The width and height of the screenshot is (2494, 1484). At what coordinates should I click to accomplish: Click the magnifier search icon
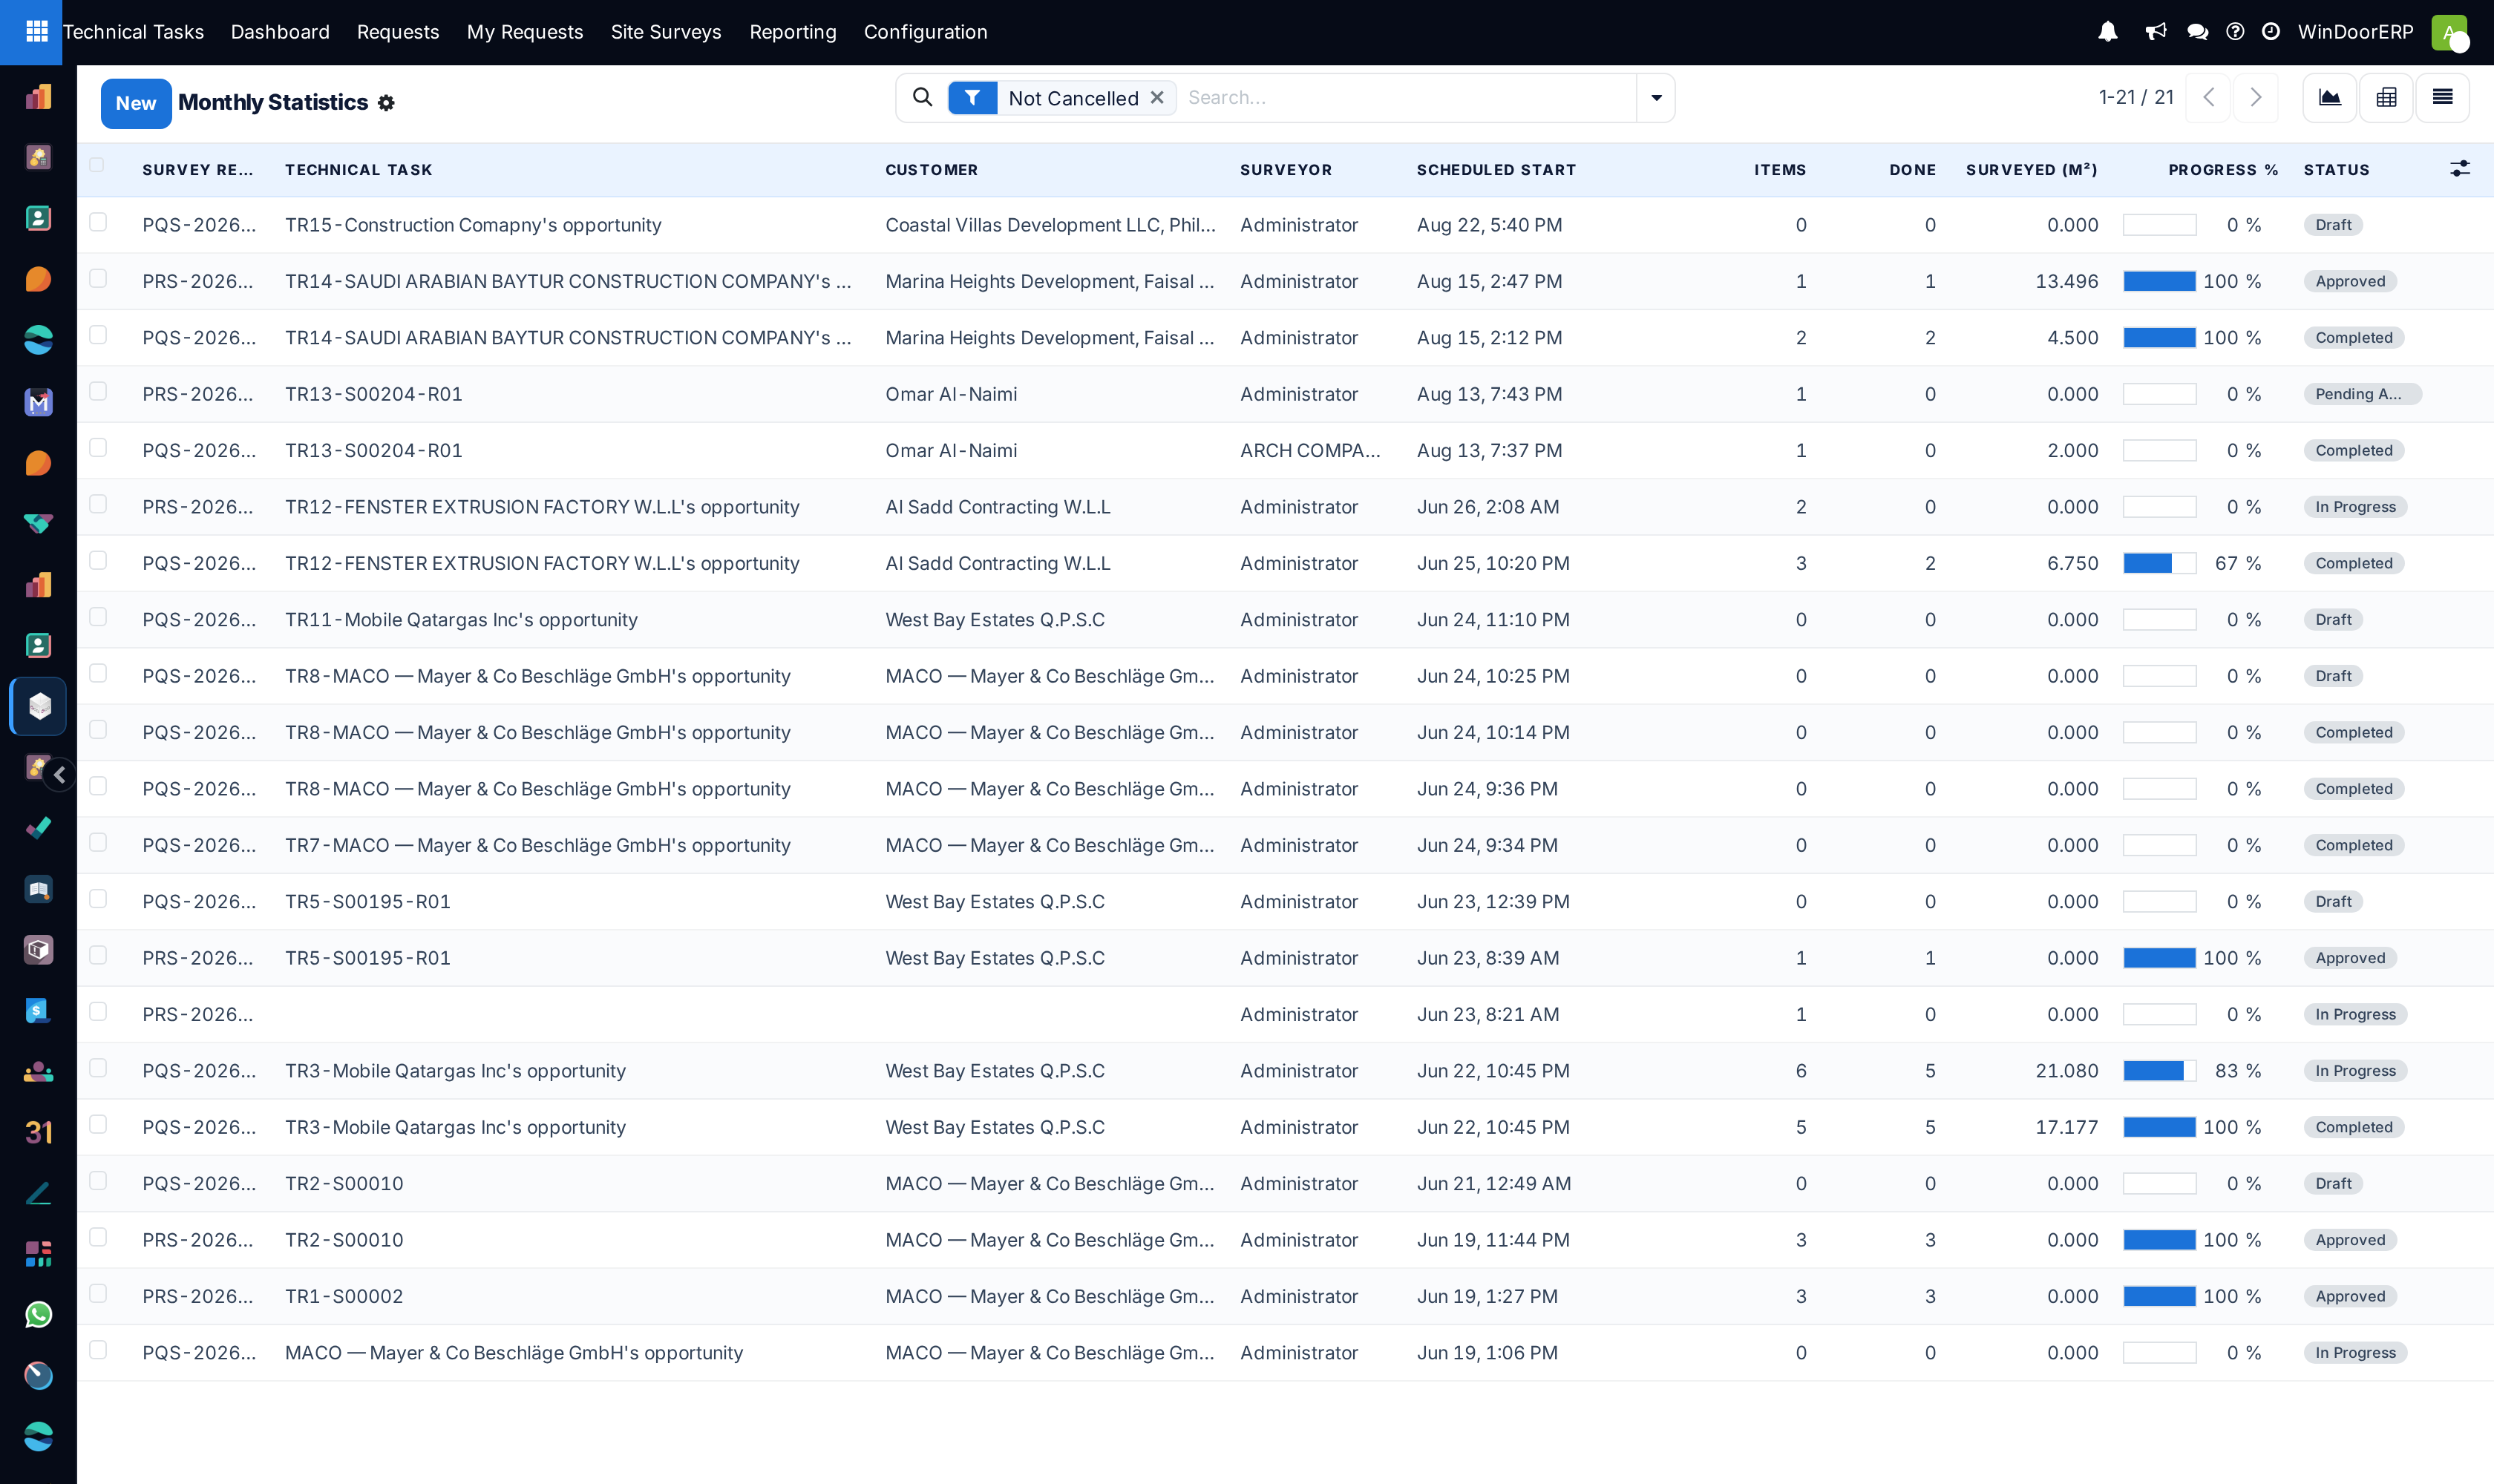point(923,97)
